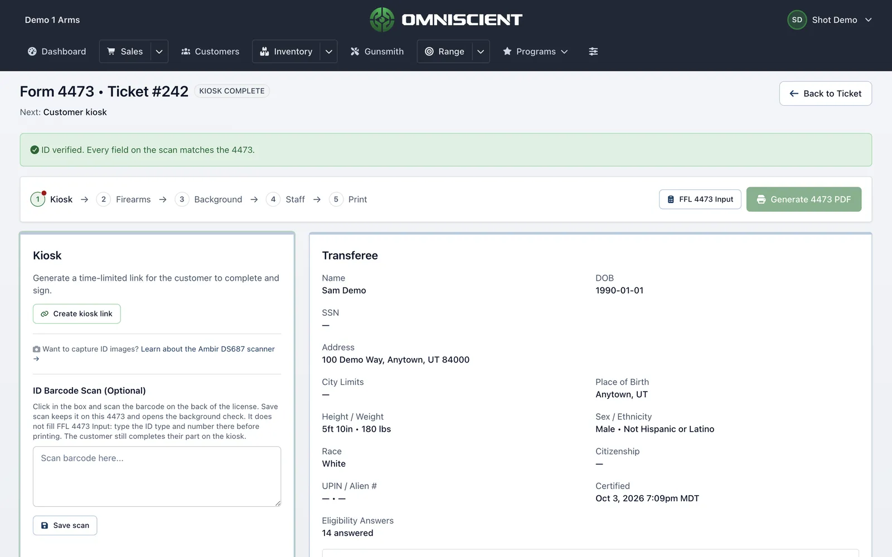
Task: Open the Gunsmith page
Action: tap(377, 51)
